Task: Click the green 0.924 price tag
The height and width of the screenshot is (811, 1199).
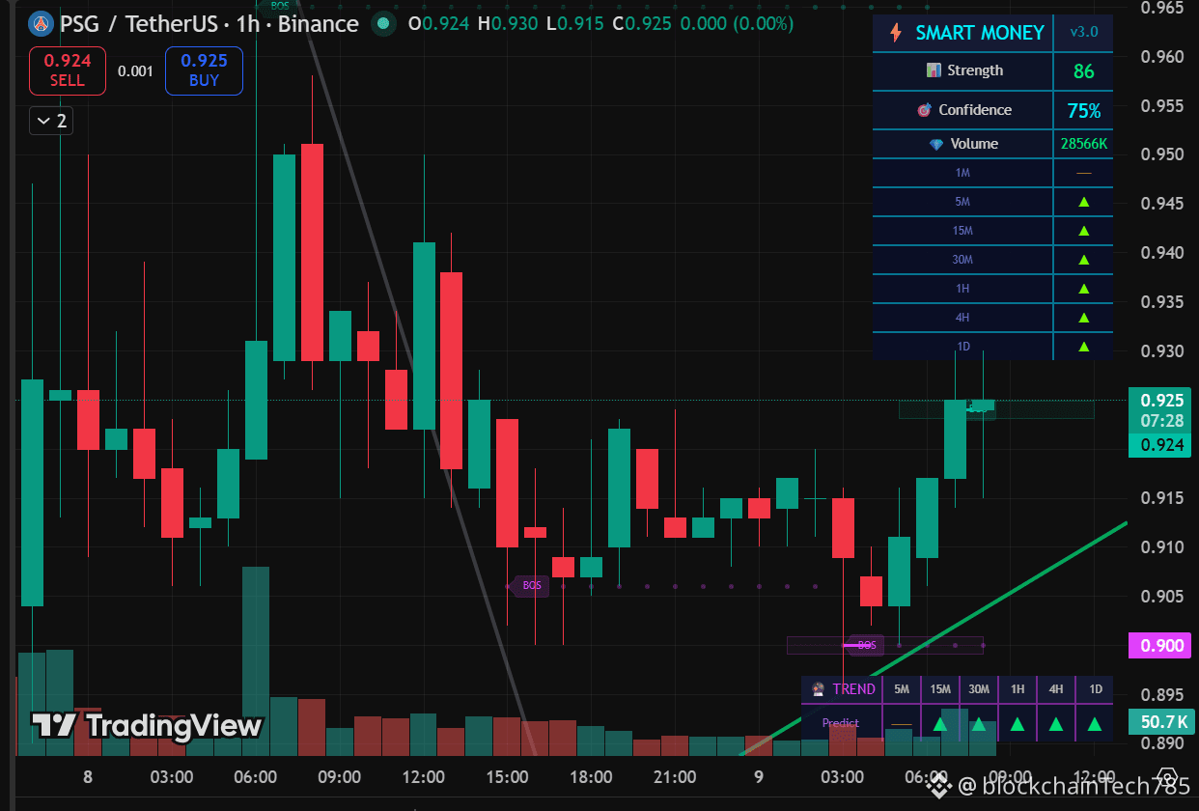Action: point(1161,444)
